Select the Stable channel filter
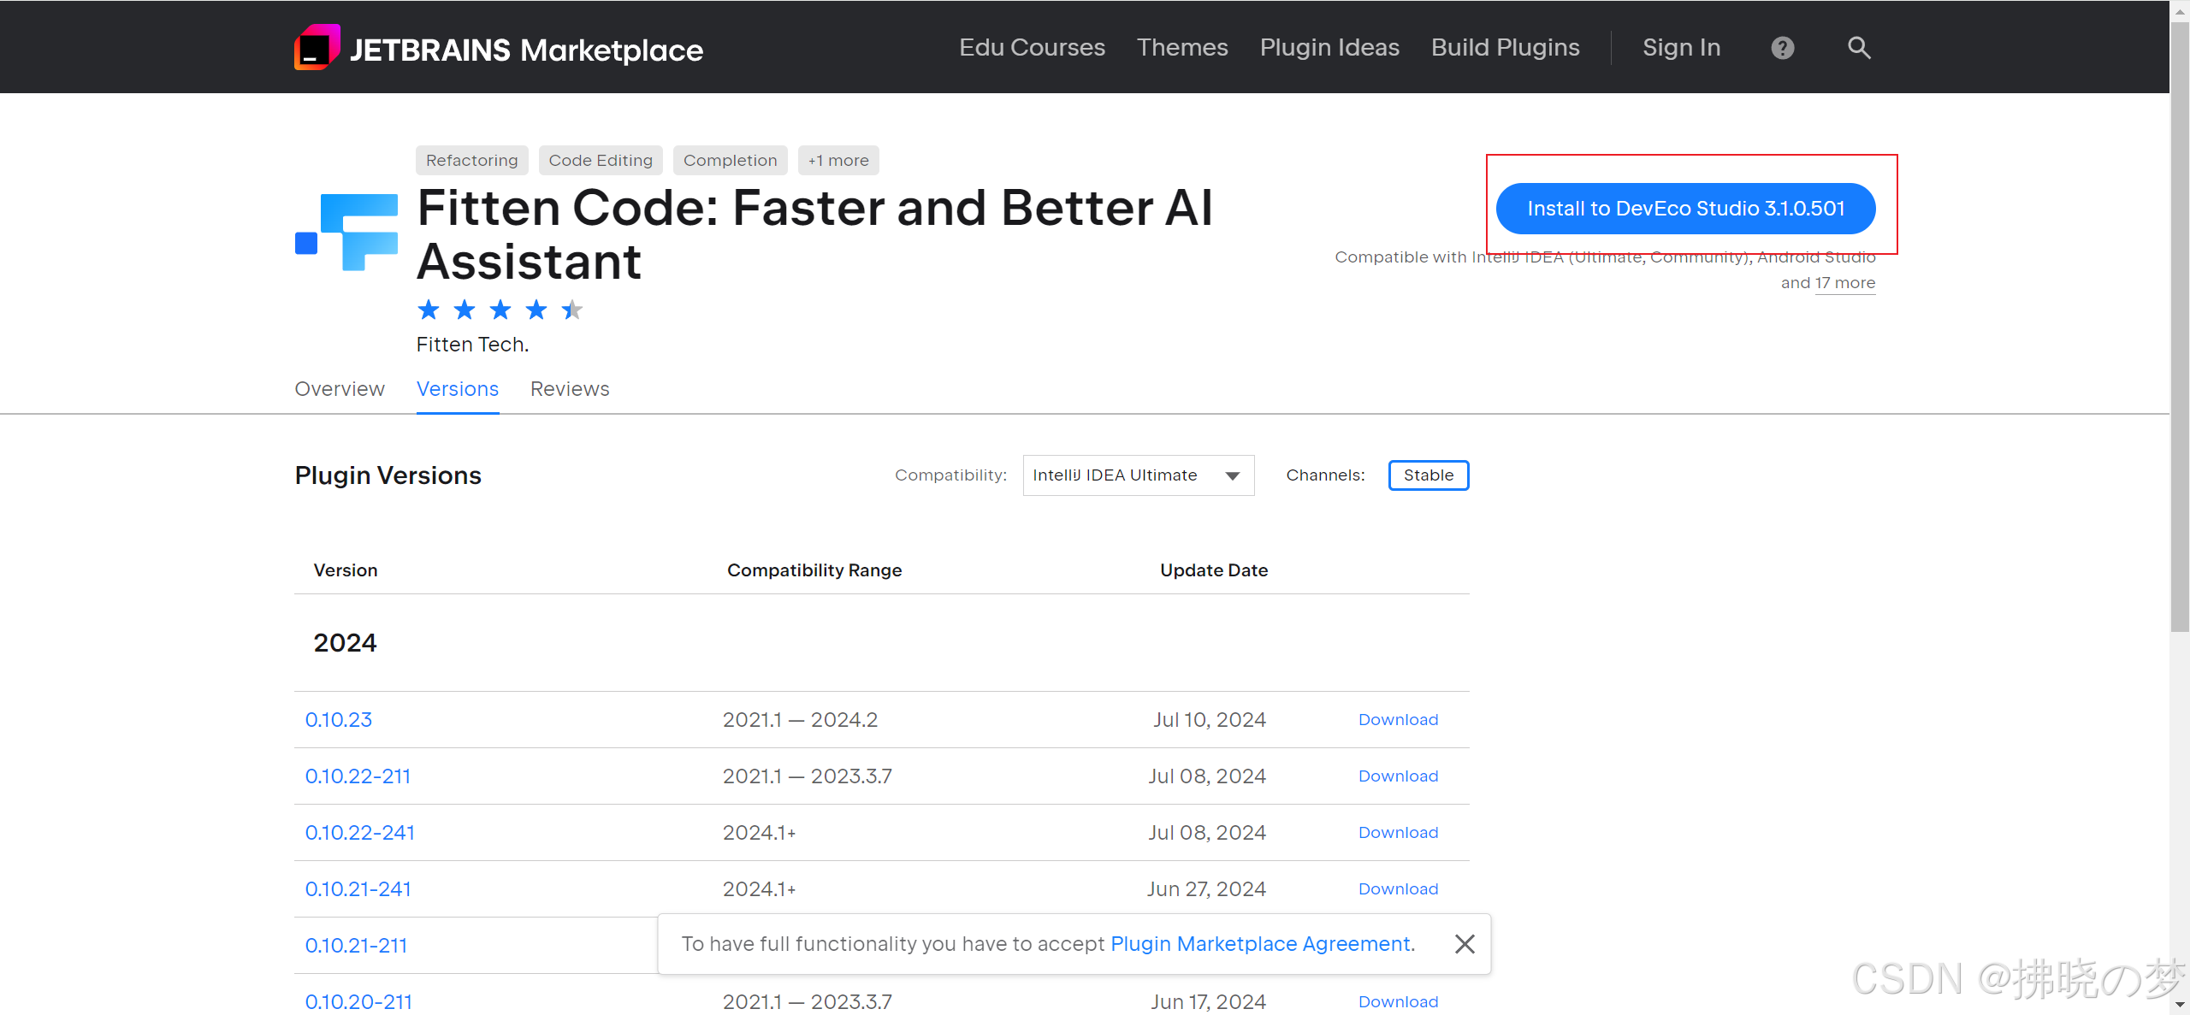This screenshot has height=1015, width=2190. pyautogui.click(x=1428, y=475)
